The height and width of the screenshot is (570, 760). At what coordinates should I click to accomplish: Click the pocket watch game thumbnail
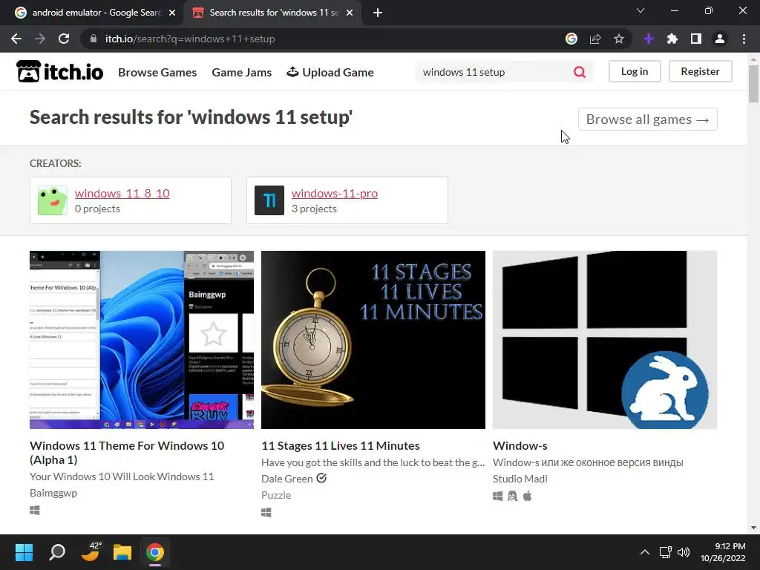[373, 340]
